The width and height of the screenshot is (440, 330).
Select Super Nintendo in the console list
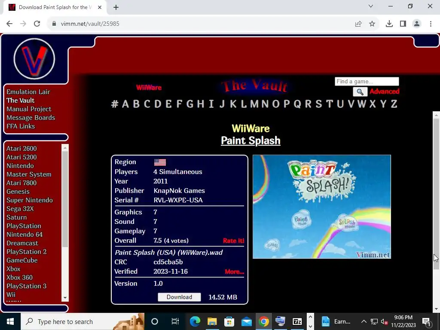pos(30,200)
